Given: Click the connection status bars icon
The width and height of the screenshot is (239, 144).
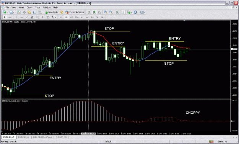Looking at the screenshot, I should pos(211,142).
